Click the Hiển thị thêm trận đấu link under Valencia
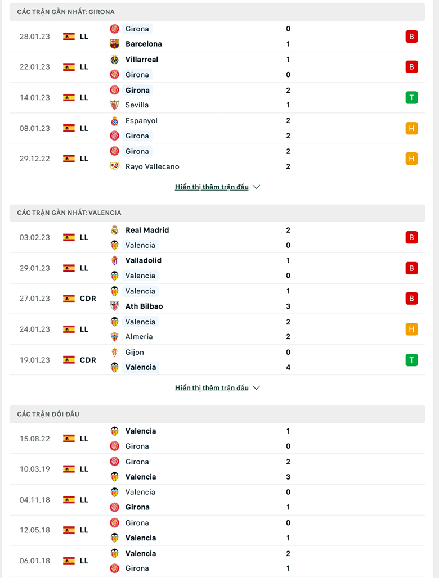The width and height of the screenshot is (439, 578). [211, 387]
